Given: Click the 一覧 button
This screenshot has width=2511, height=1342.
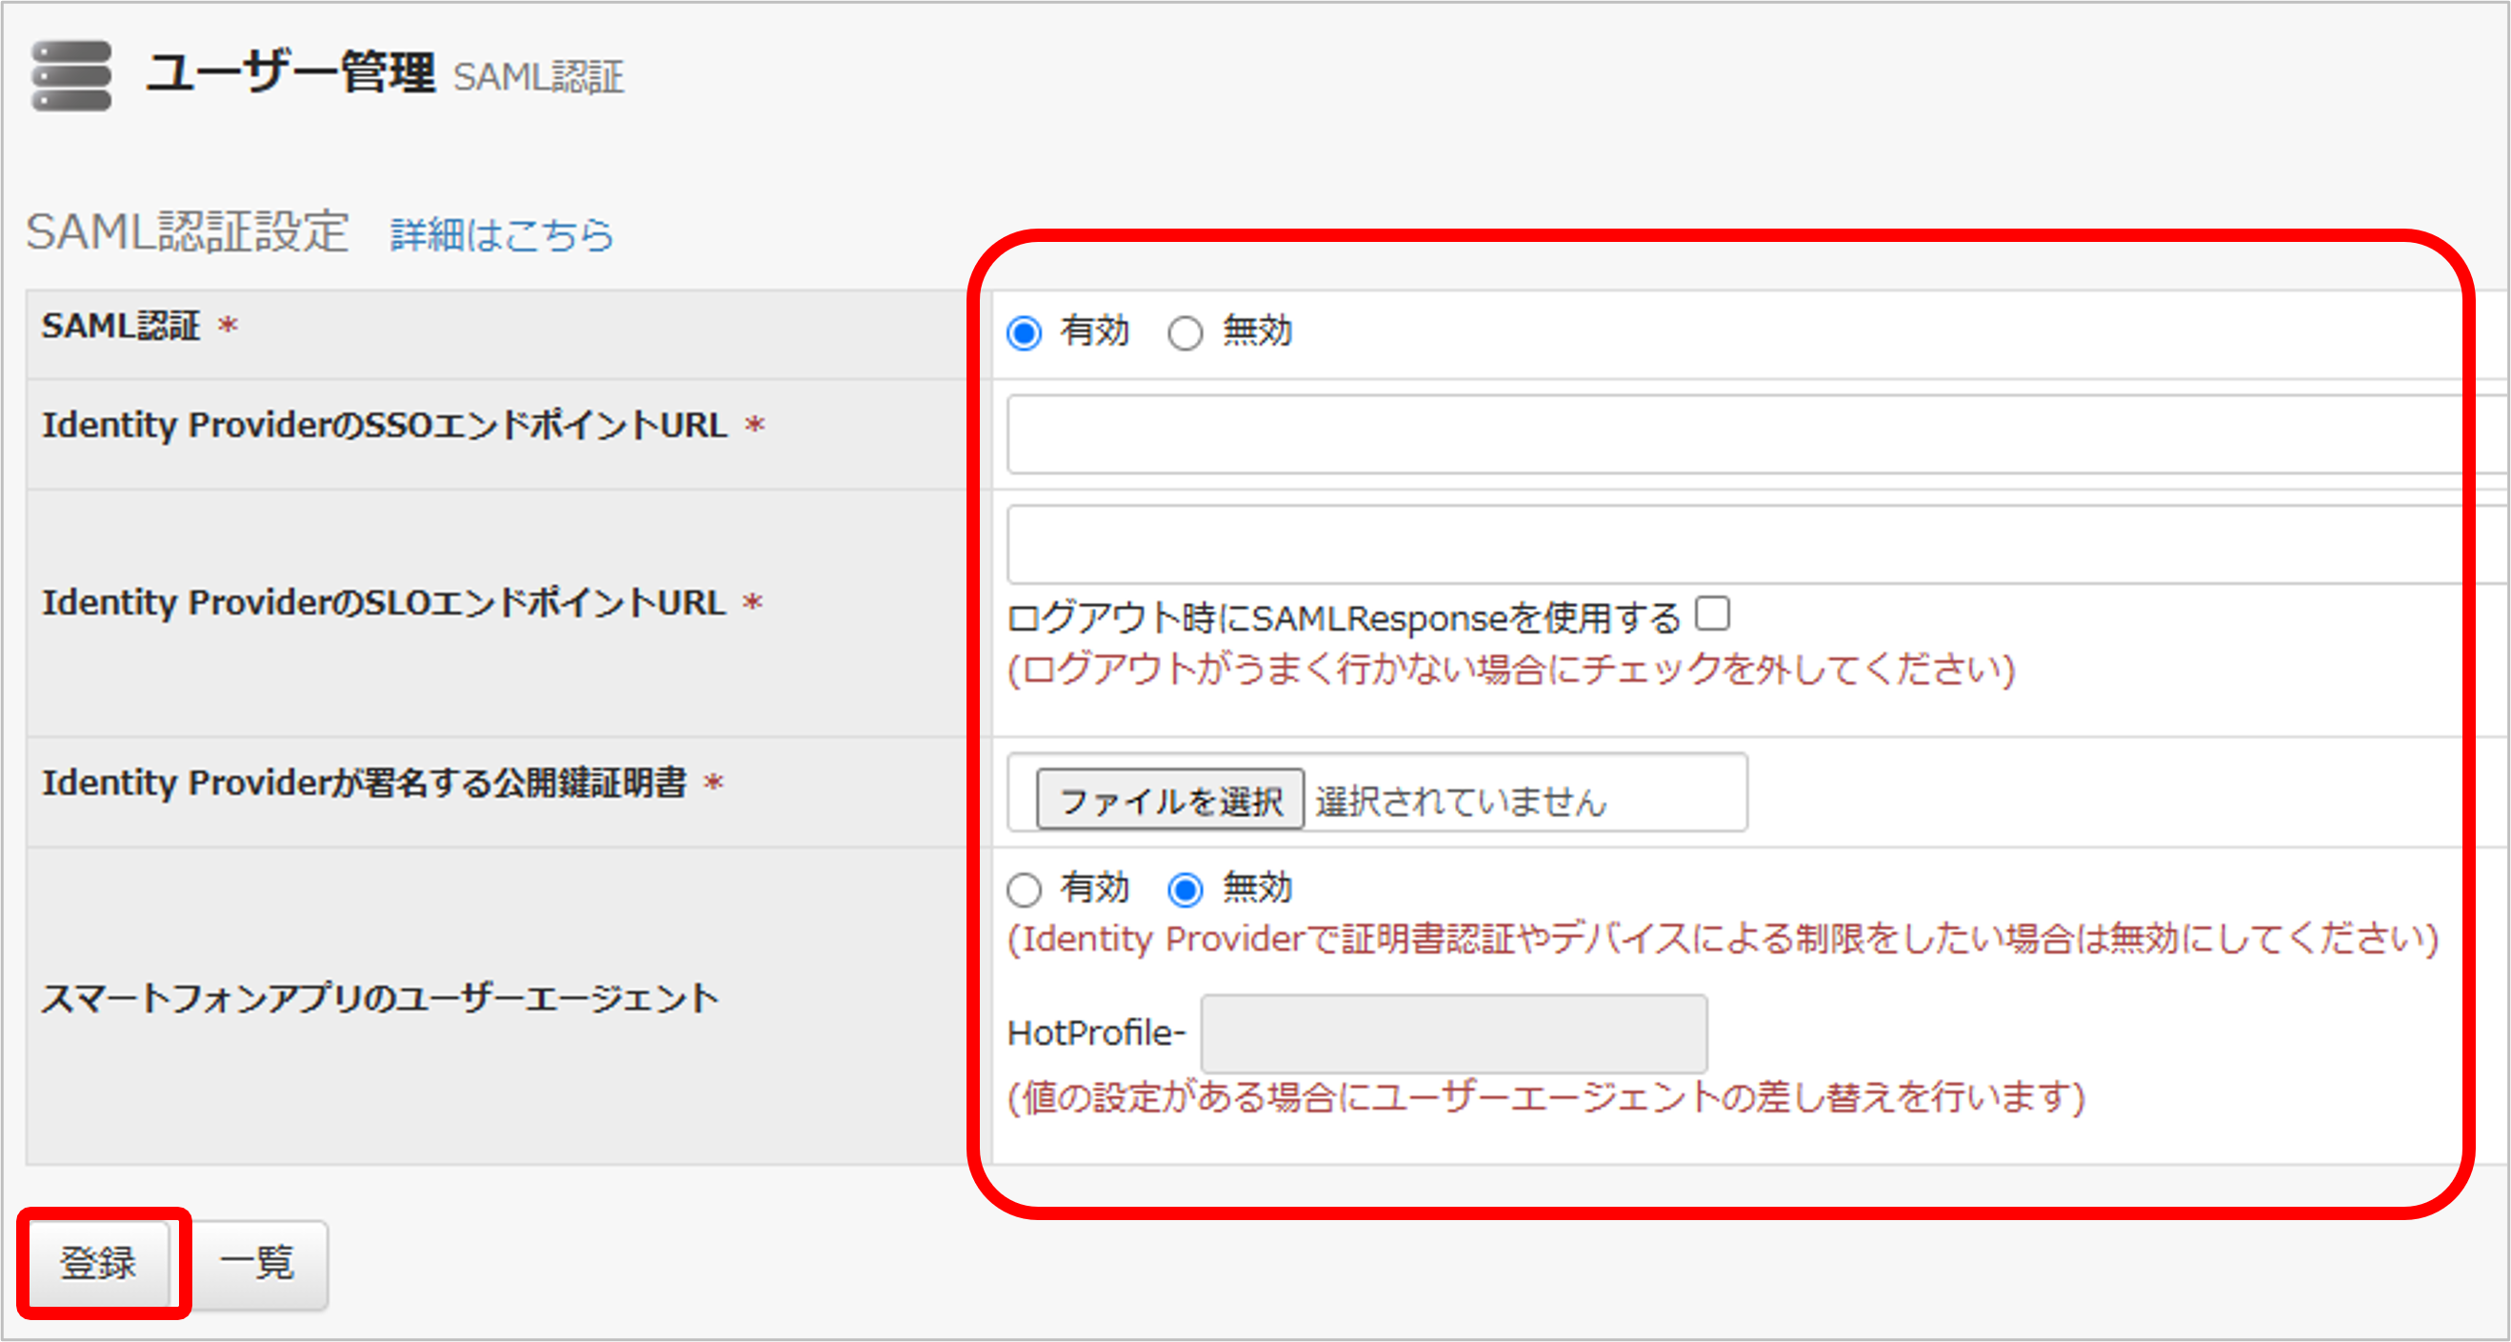Looking at the screenshot, I should 257,1263.
